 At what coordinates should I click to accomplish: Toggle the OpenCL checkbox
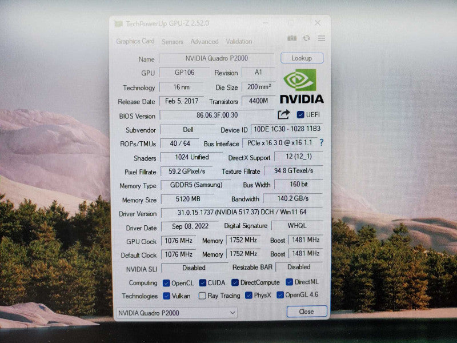pos(166,283)
